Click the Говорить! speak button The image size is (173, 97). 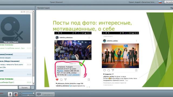click(x=45, y=94)
